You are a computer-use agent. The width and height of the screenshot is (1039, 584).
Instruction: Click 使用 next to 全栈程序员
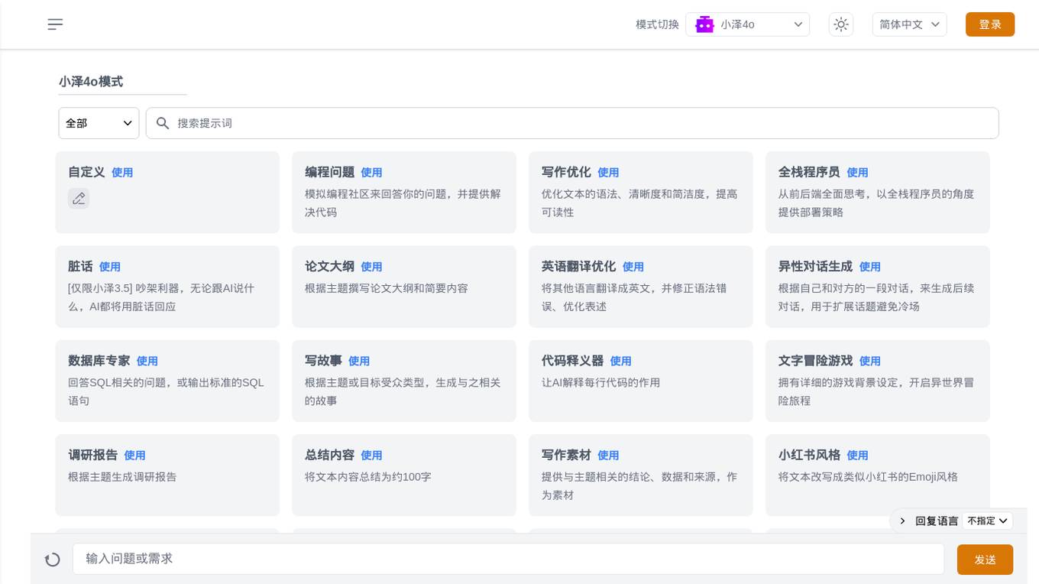coord(857,173)
